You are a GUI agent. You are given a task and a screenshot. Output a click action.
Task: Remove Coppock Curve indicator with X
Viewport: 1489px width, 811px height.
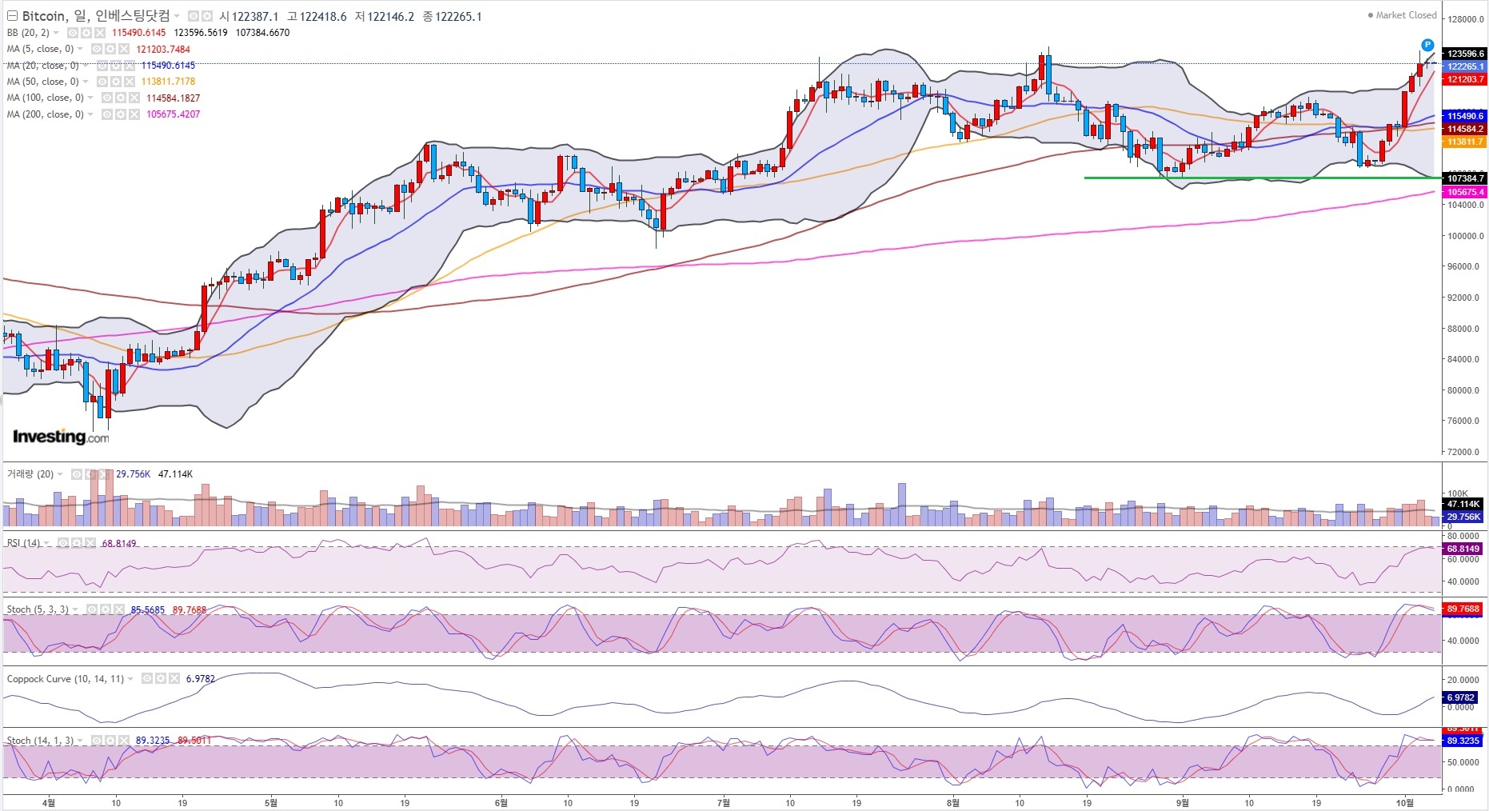tap(174, 678)
